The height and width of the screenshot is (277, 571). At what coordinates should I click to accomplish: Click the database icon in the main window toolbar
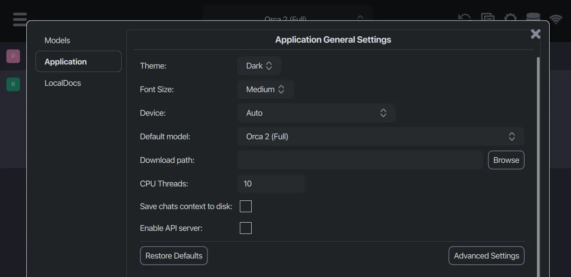(533, 18)
